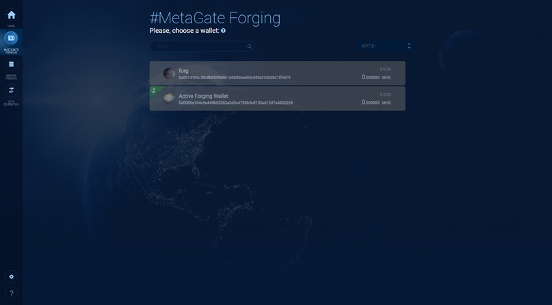Select the MetaGate Forging sidebar icon
The width and height of the screenshot is (552, 305).
(x=11, y=38)
